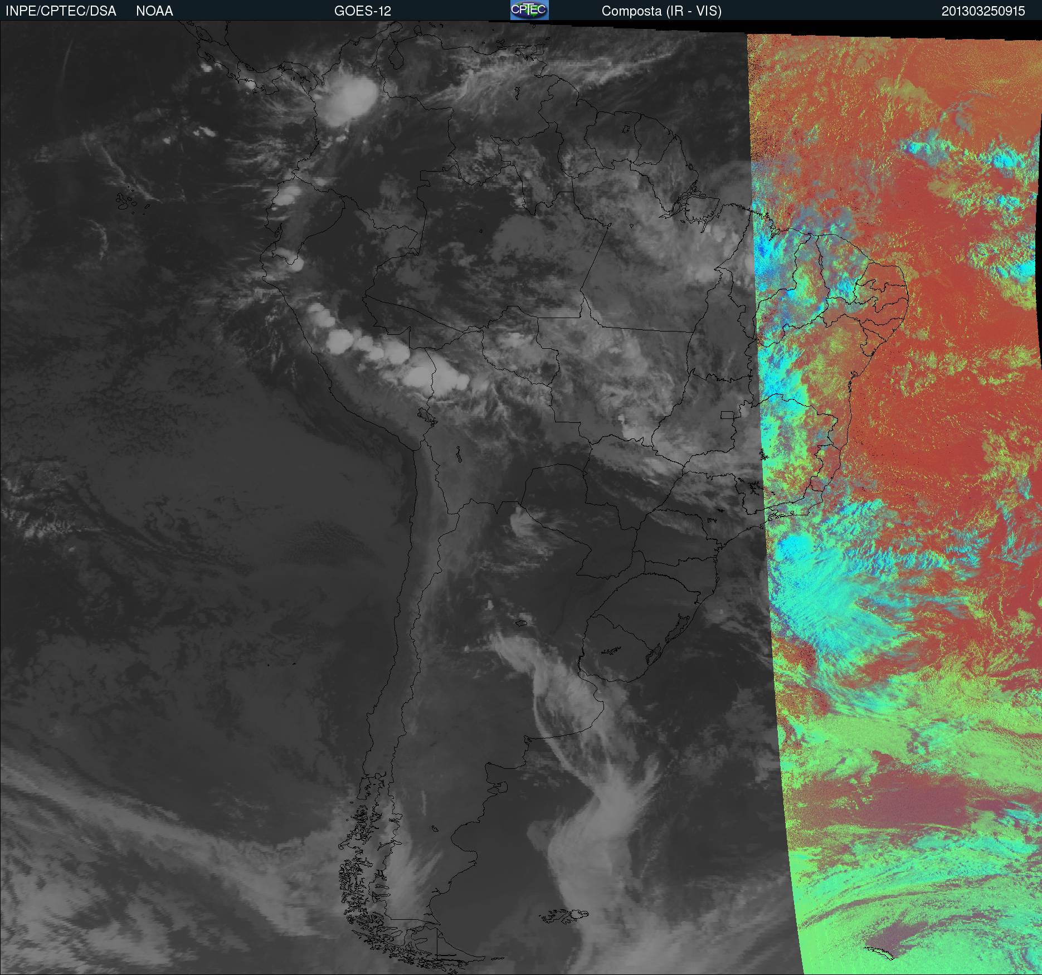1042x975 pixels.
Task: Click the GOES-12 satellite label
Action: pos(363,11)
